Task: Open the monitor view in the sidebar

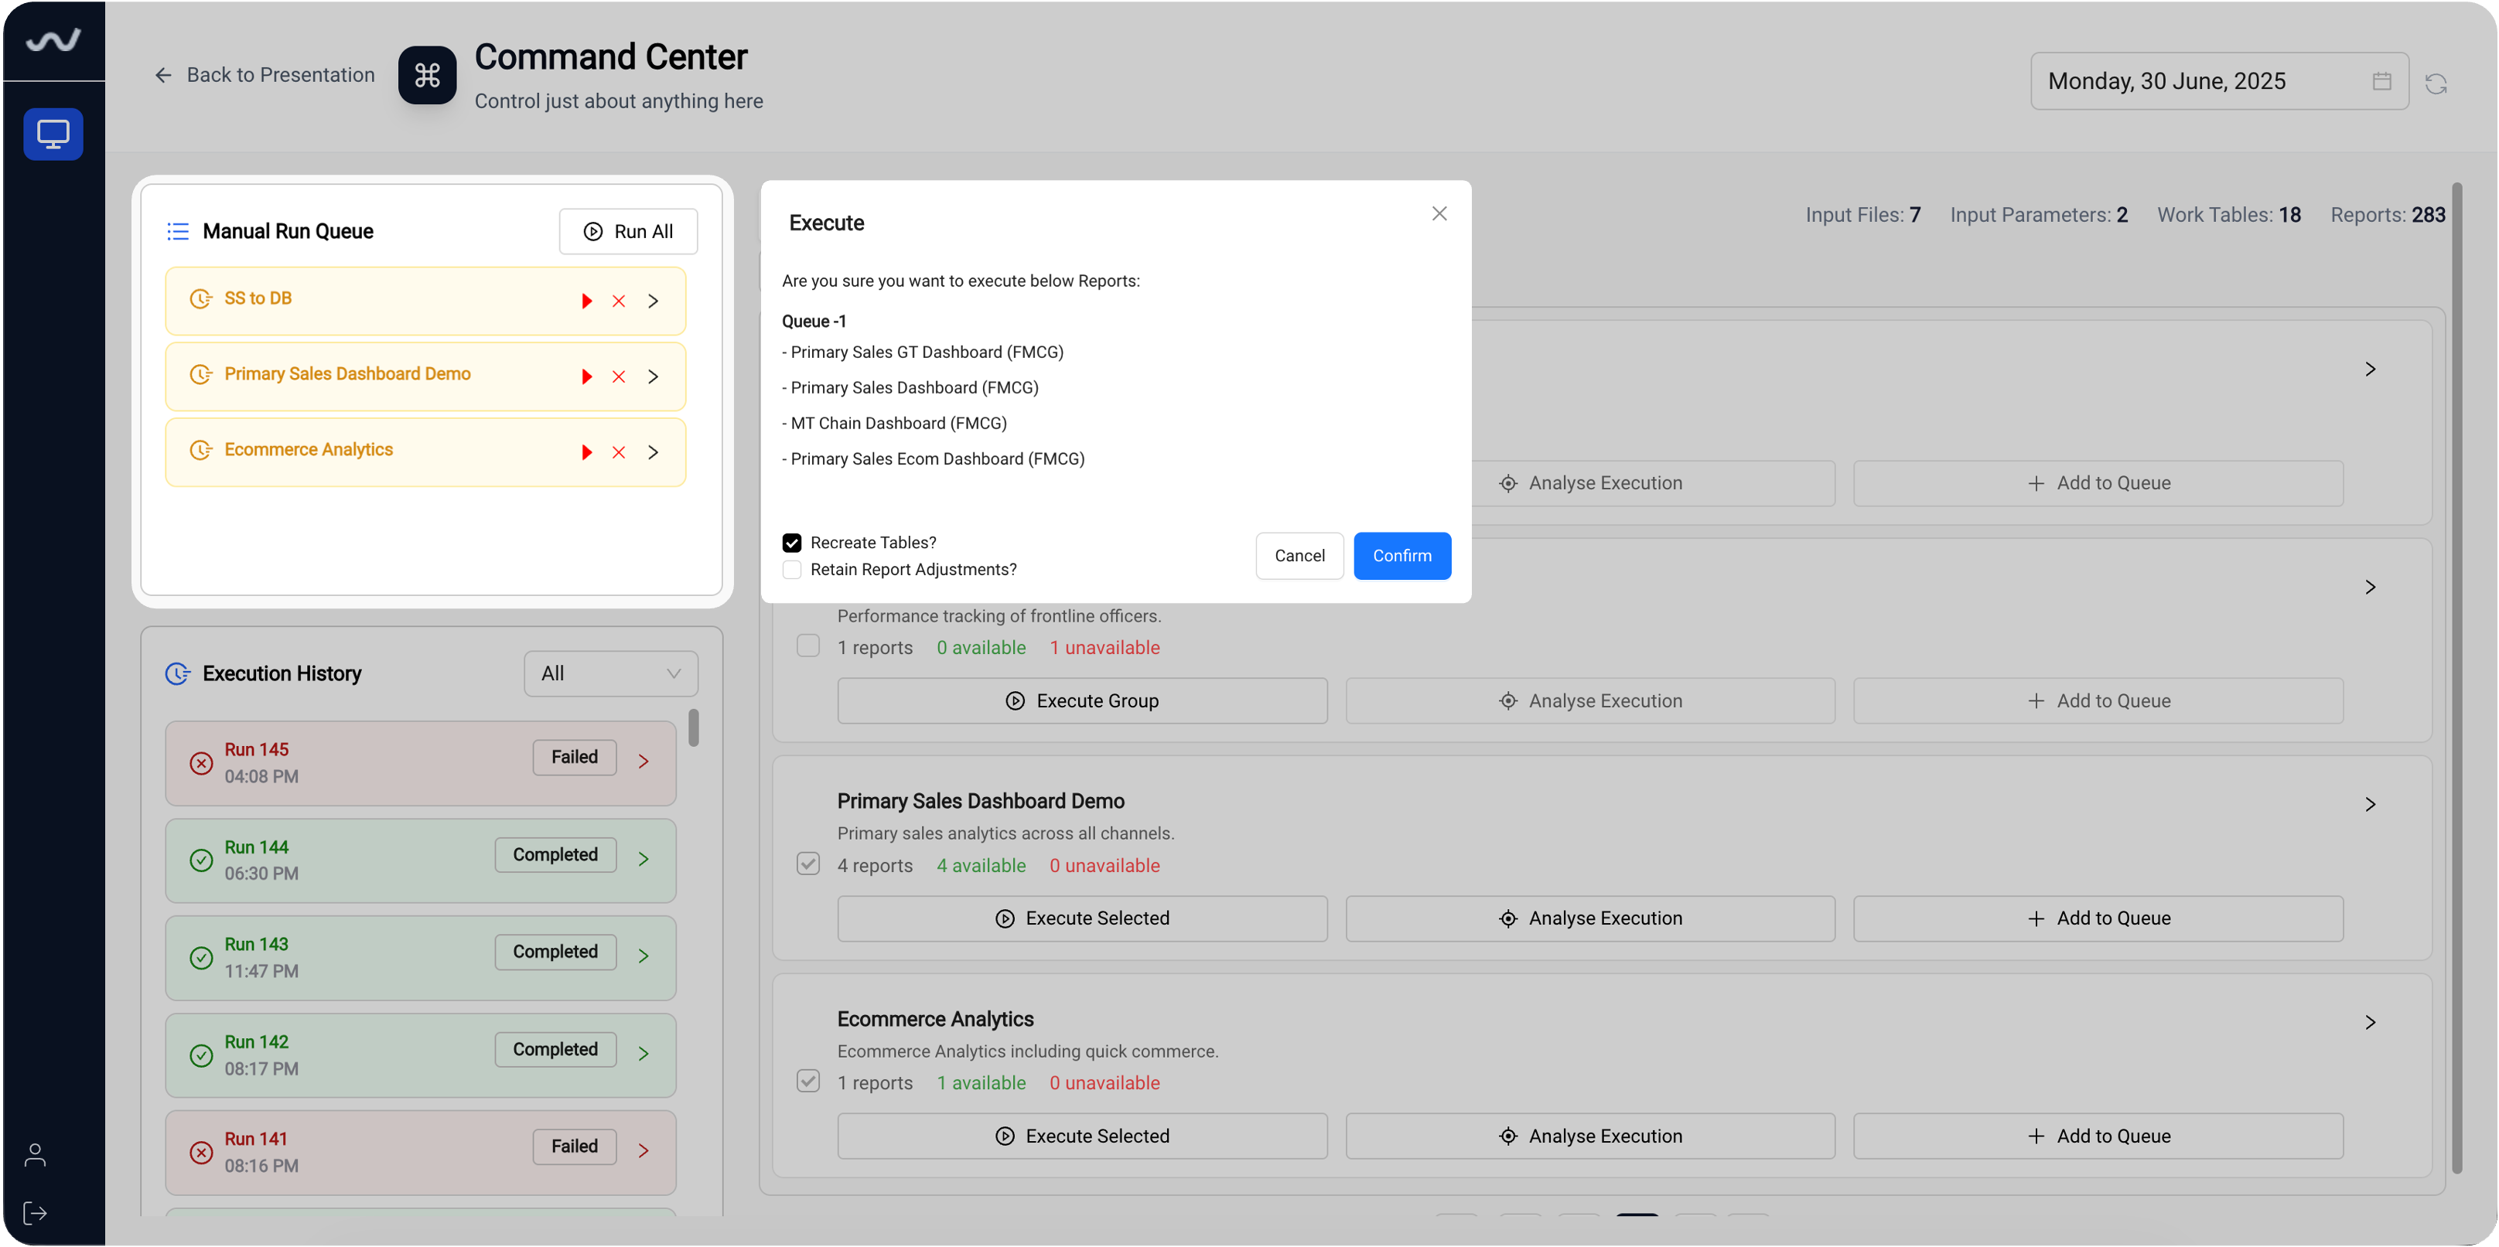Action: [x=53, y=134]
